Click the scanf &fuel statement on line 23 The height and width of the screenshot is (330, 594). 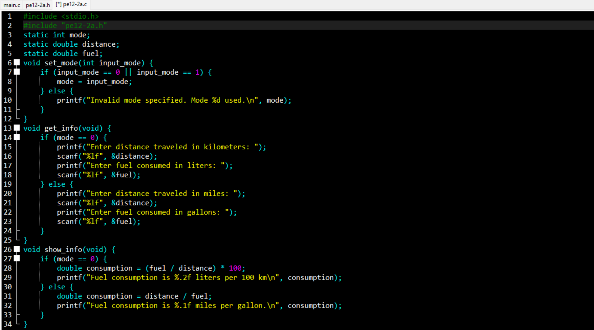coord(99,221)
